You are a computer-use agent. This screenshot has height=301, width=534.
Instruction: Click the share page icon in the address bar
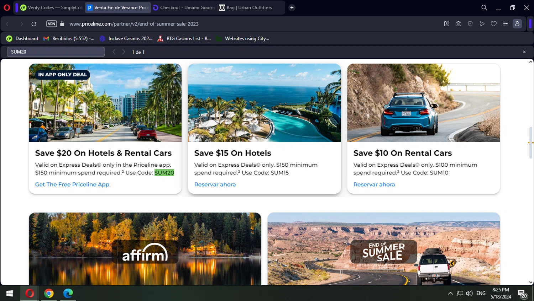[x=446, y=24]
